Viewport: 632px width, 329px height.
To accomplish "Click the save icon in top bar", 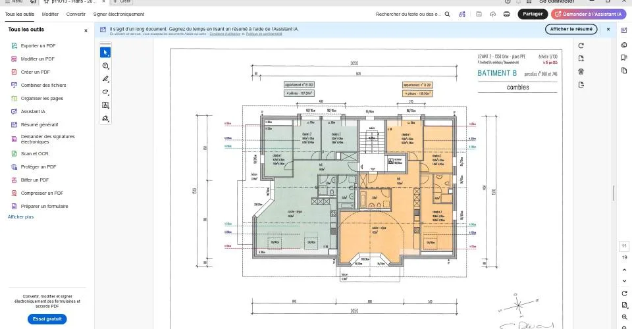I will (479, 14).
